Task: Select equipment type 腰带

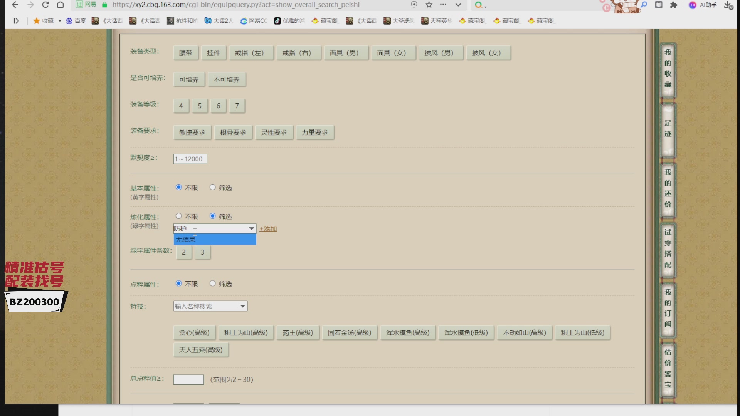Action: pos(186,53)
